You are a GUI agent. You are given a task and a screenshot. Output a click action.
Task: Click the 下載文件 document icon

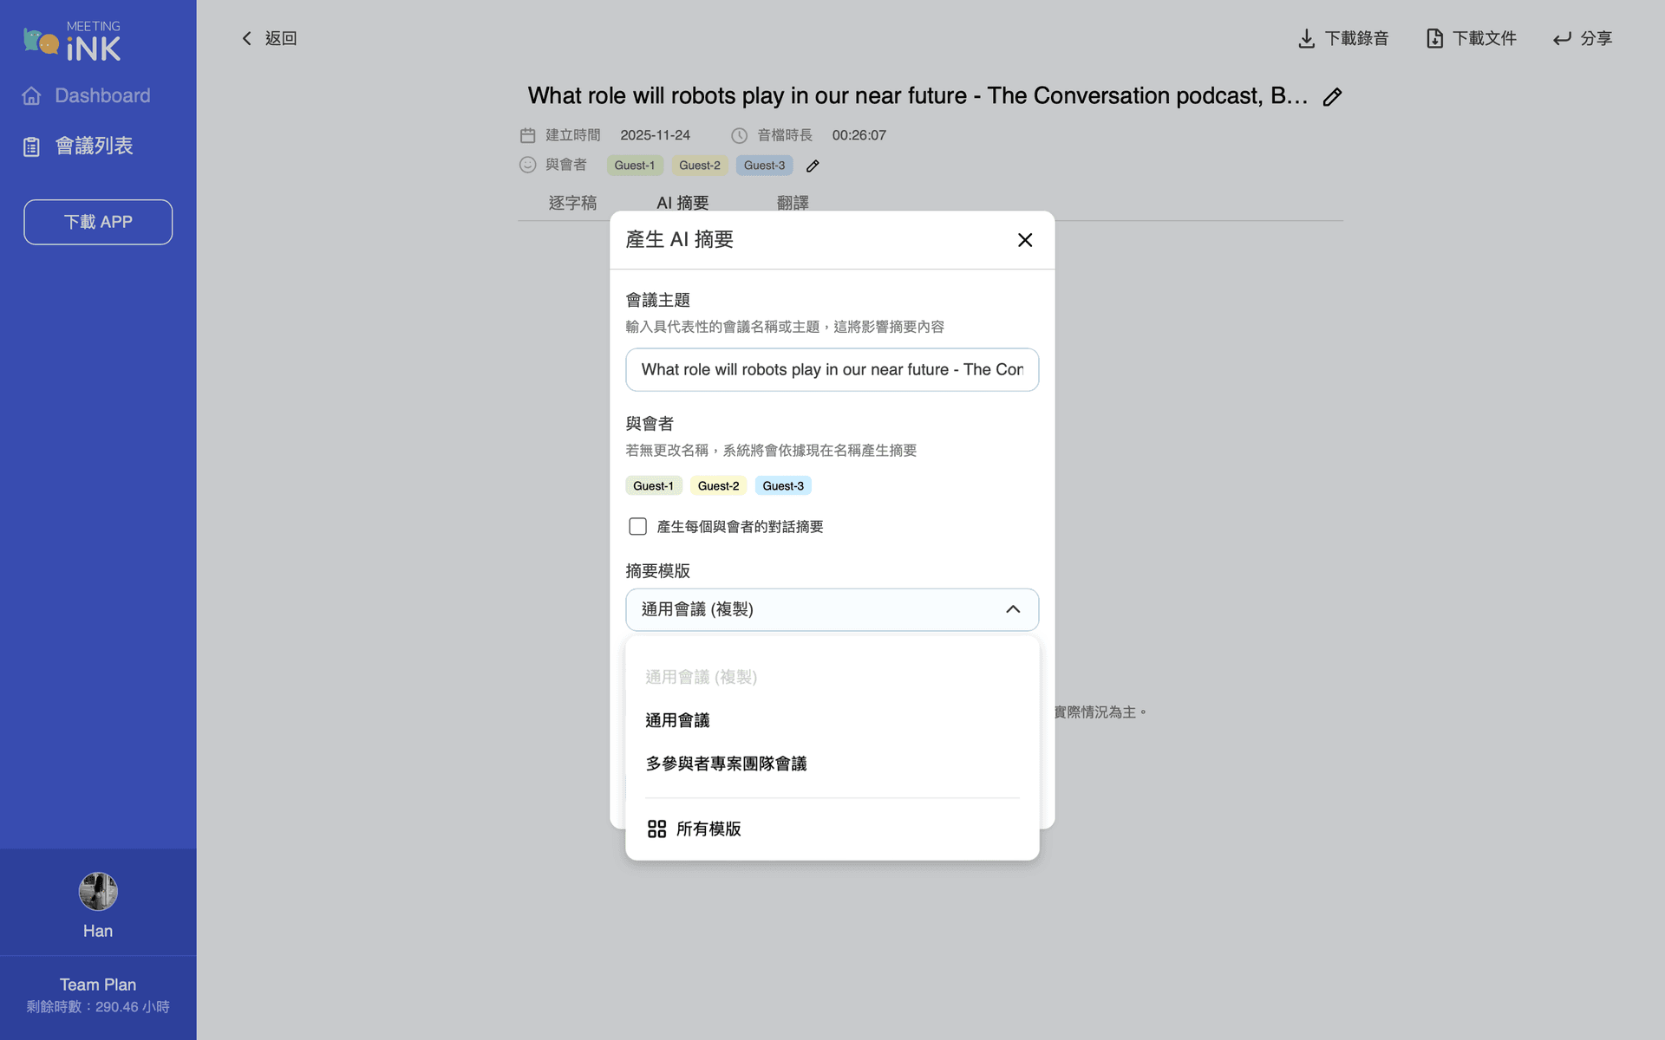pos(1434,38)
